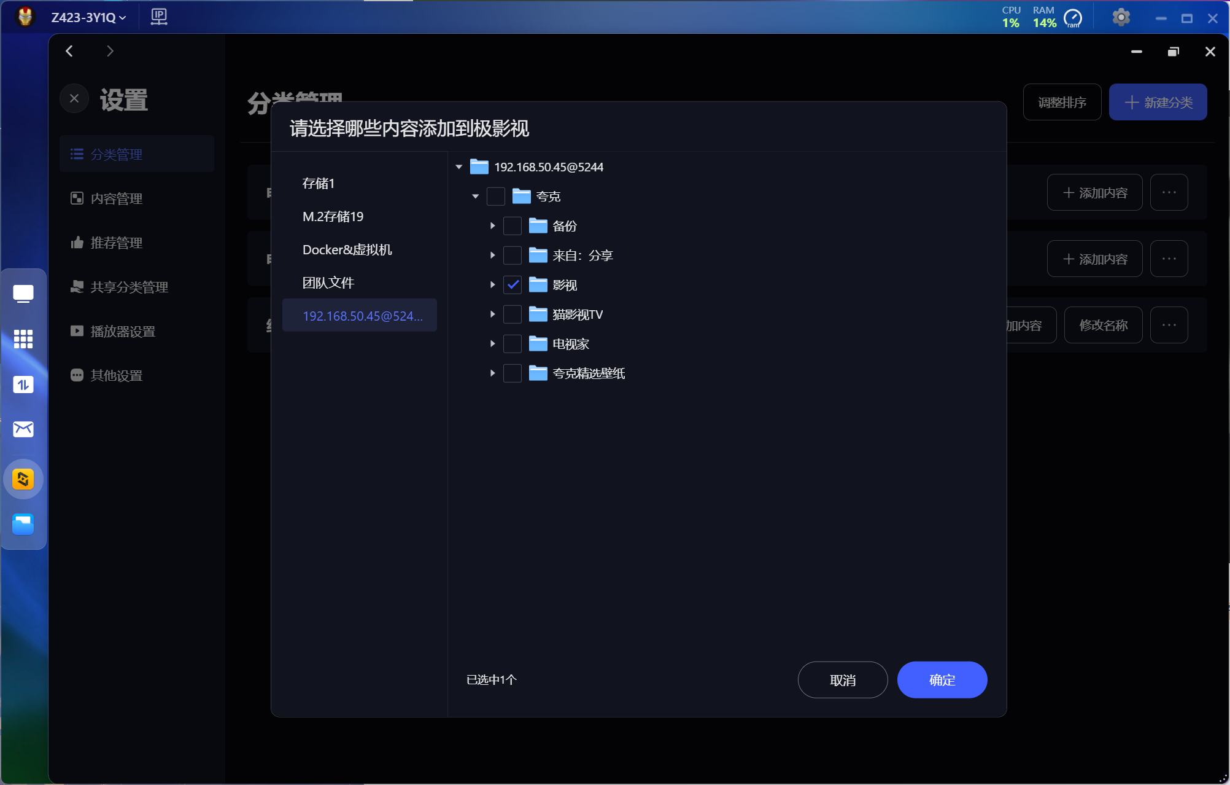The width and height of the screenshot is (1230, 785).
Task: Click the 取消 cancel button
Action: (842, 680)
